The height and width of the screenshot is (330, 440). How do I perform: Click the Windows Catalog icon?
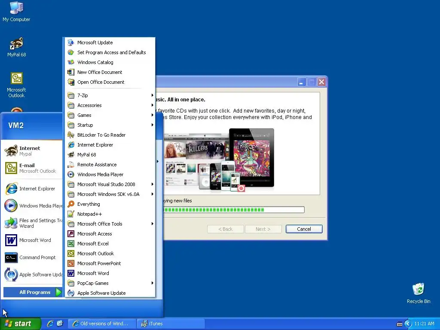[71, 62]
